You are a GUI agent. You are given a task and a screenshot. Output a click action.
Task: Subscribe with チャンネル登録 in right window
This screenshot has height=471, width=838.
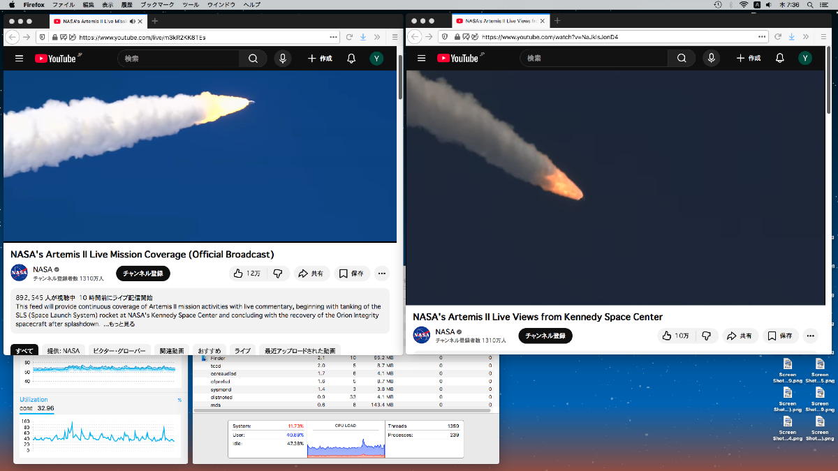(x=545, y=336)
